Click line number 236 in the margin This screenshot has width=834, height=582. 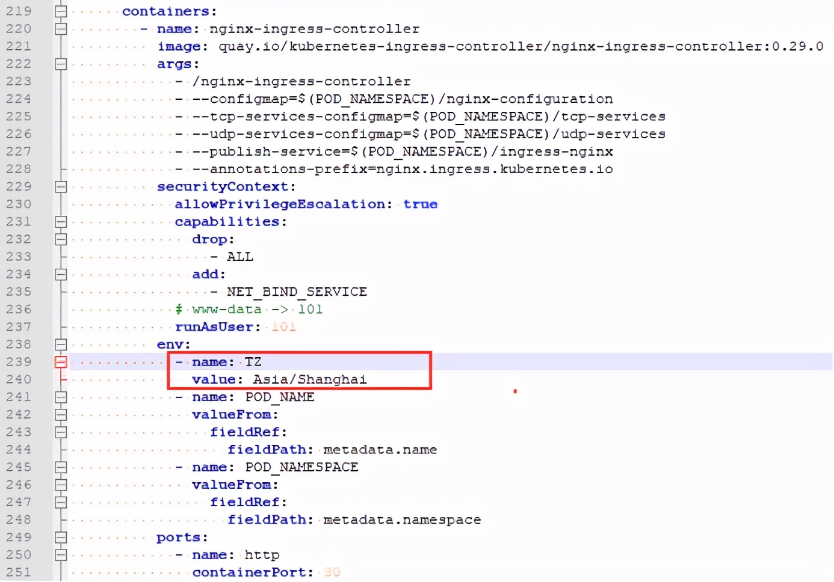tap(19, 309)
